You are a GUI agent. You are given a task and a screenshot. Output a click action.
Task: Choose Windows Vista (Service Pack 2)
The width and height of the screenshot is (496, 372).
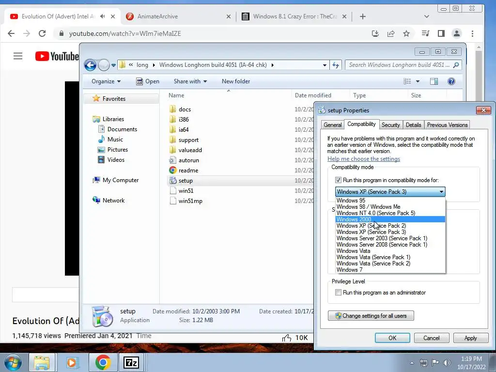[390, 263]
